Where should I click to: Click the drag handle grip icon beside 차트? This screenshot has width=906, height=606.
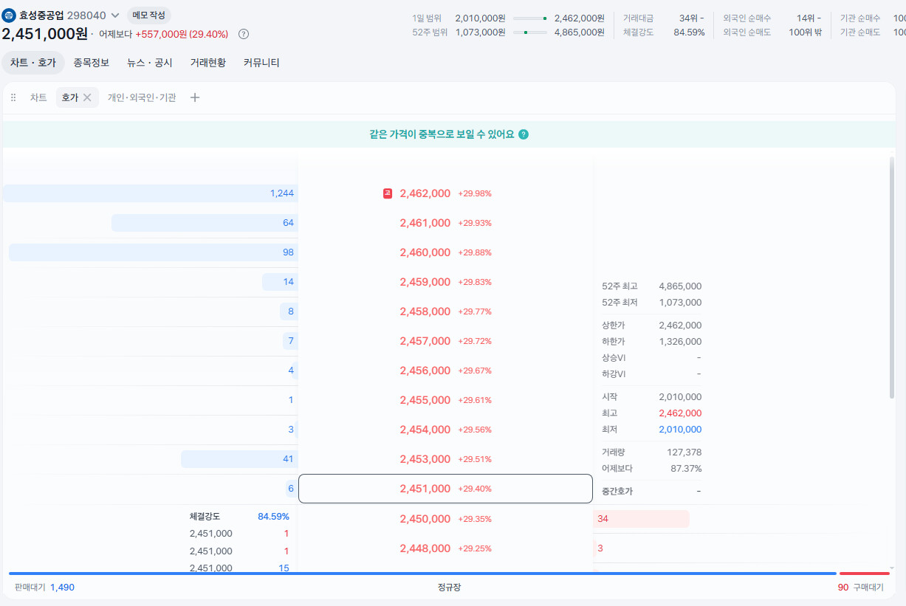13,97
